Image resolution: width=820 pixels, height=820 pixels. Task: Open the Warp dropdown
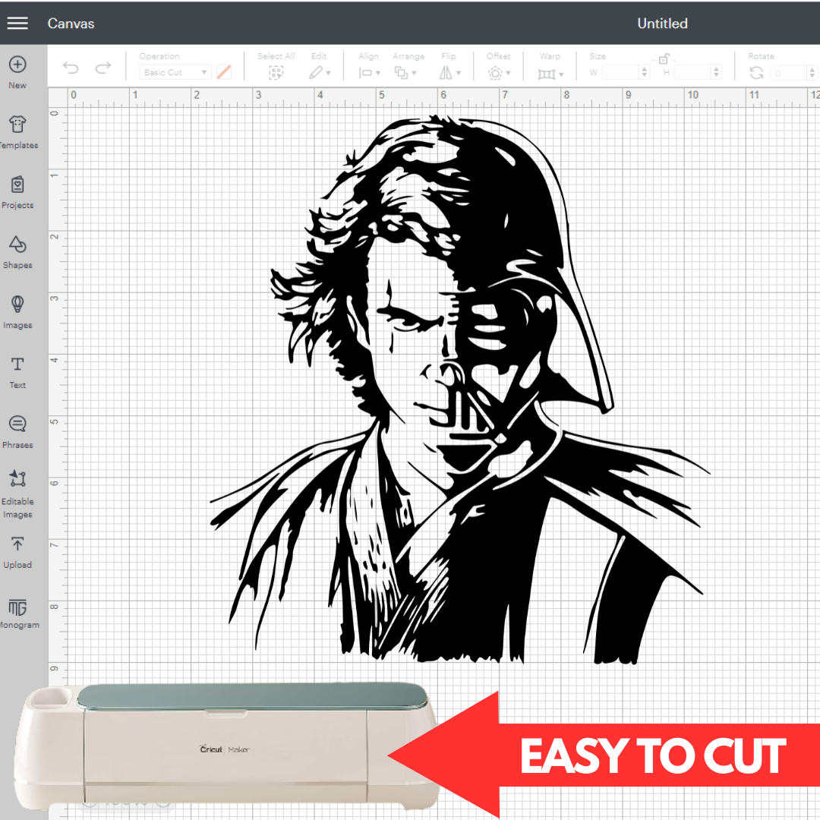(x=550, y=74)
